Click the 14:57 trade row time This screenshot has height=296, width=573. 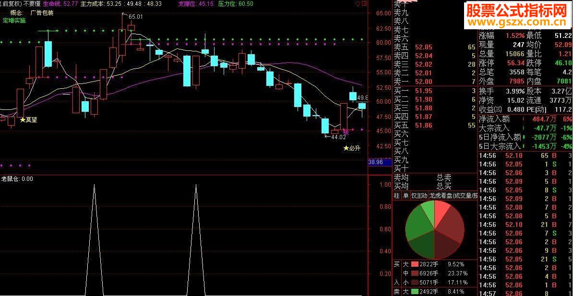pyautogui.click(x=488, y=294)
